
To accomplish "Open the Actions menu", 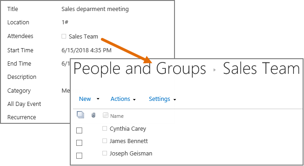I will click(120, 99).
